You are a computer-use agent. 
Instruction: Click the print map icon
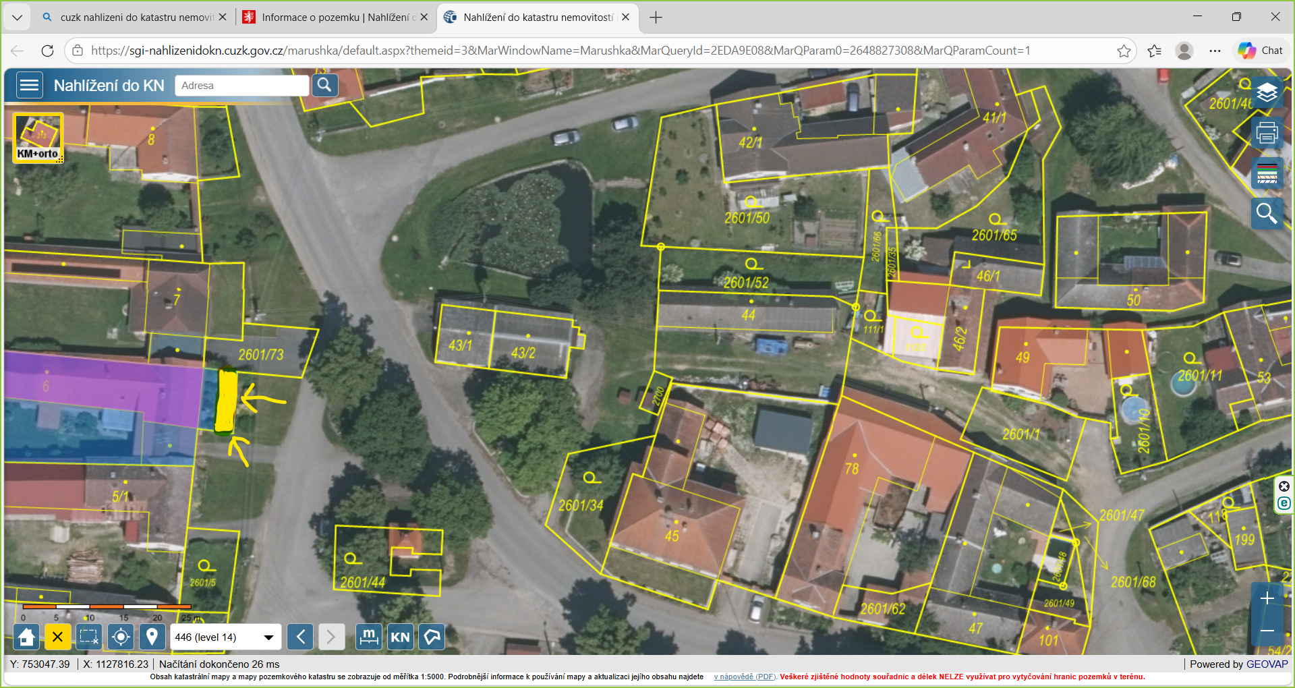coord(1267,133)
